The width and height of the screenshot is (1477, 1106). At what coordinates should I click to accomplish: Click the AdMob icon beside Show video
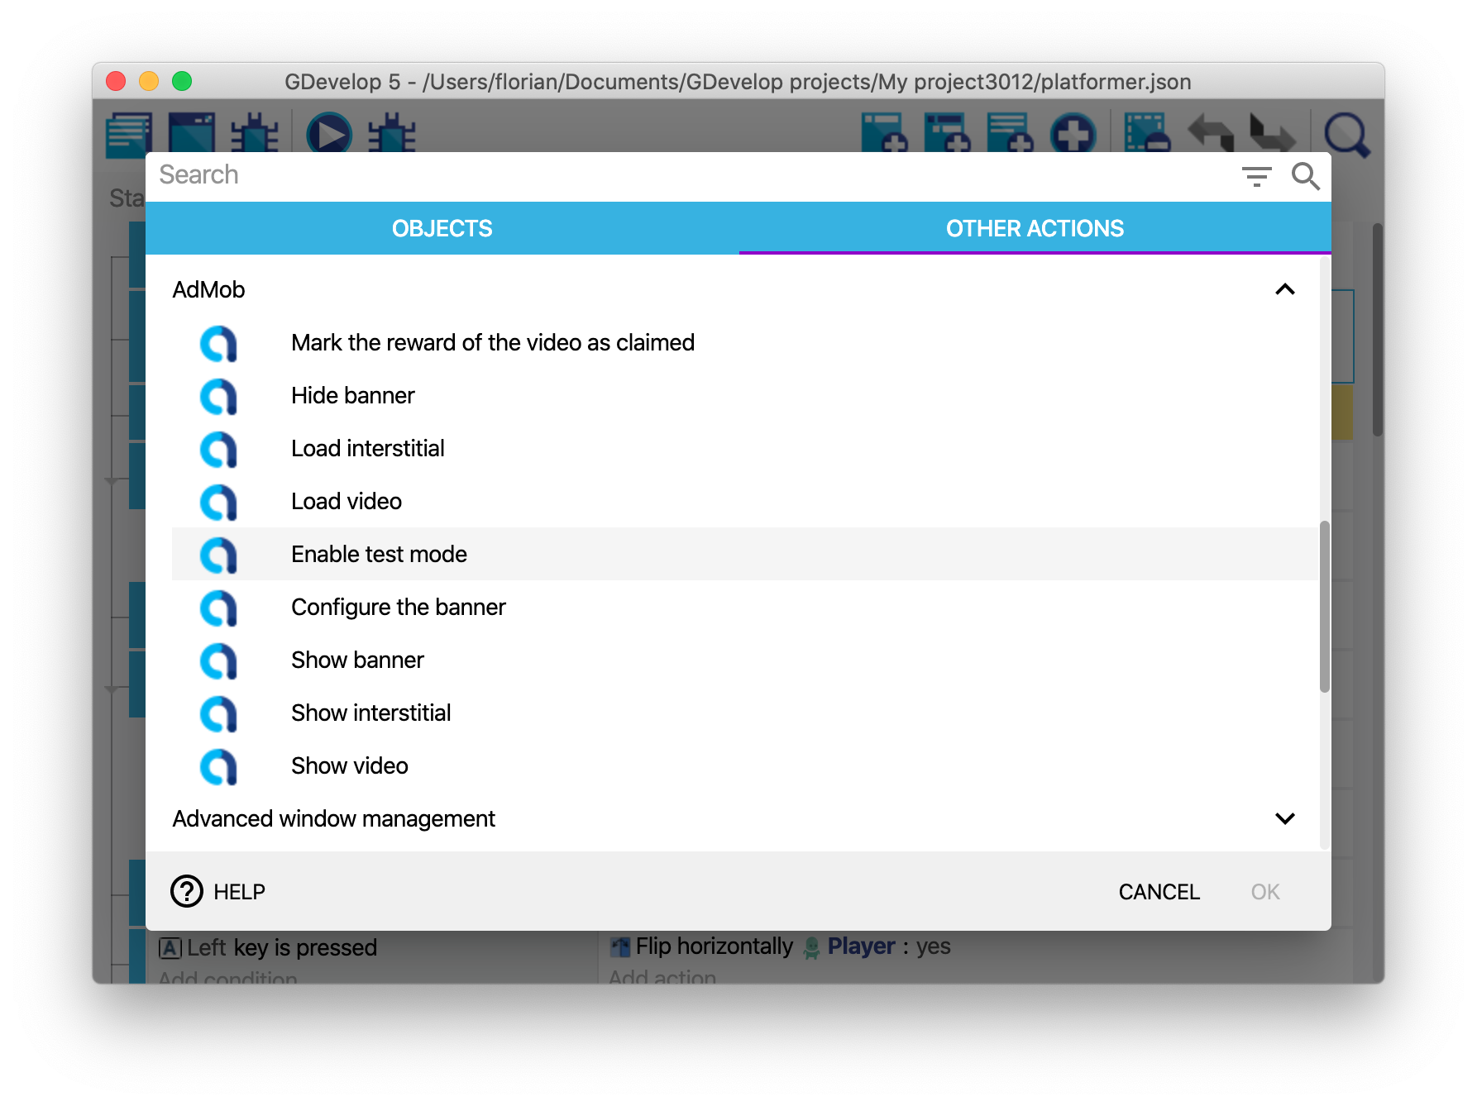[x=218, y=766]
